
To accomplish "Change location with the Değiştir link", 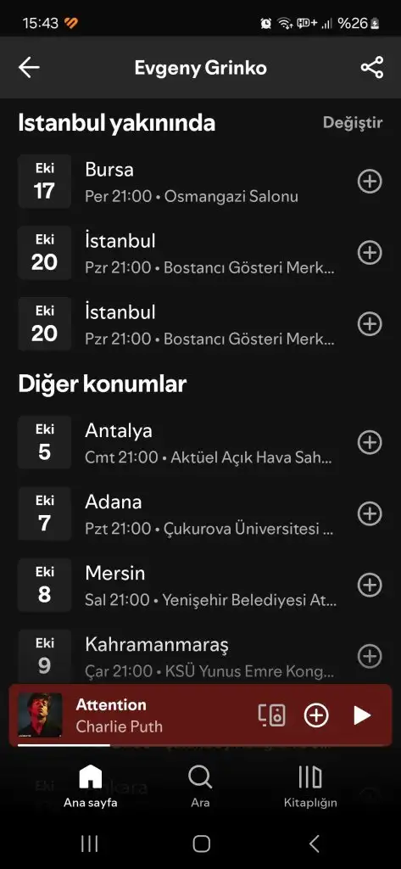I will tap(353, 122).
